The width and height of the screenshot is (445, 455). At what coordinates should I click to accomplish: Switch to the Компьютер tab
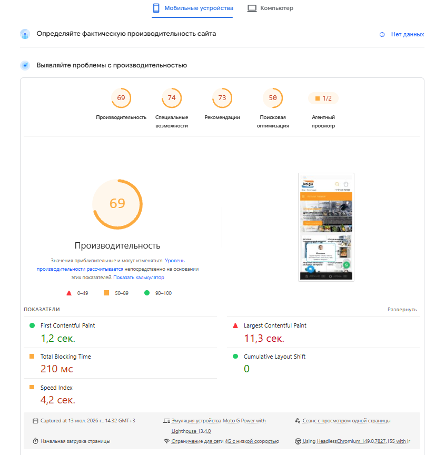click(270, 8)
